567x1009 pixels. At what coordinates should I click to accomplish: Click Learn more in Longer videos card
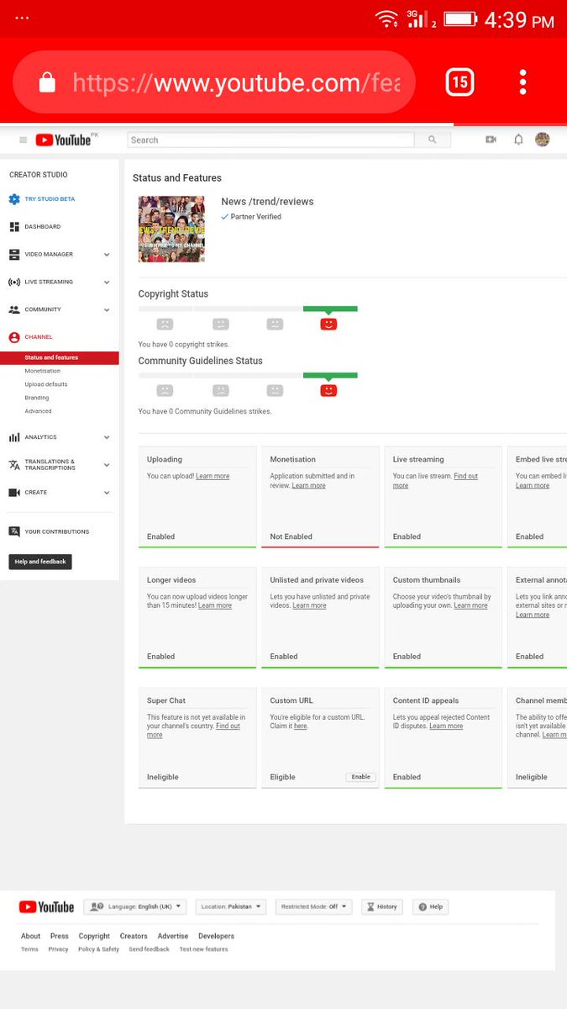click(x=214, y=605)
